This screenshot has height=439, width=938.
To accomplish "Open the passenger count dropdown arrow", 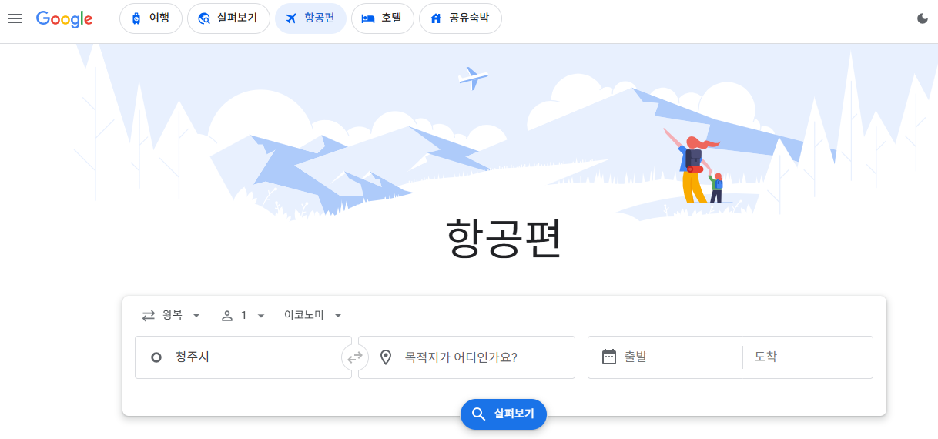I will click(261, 316).
